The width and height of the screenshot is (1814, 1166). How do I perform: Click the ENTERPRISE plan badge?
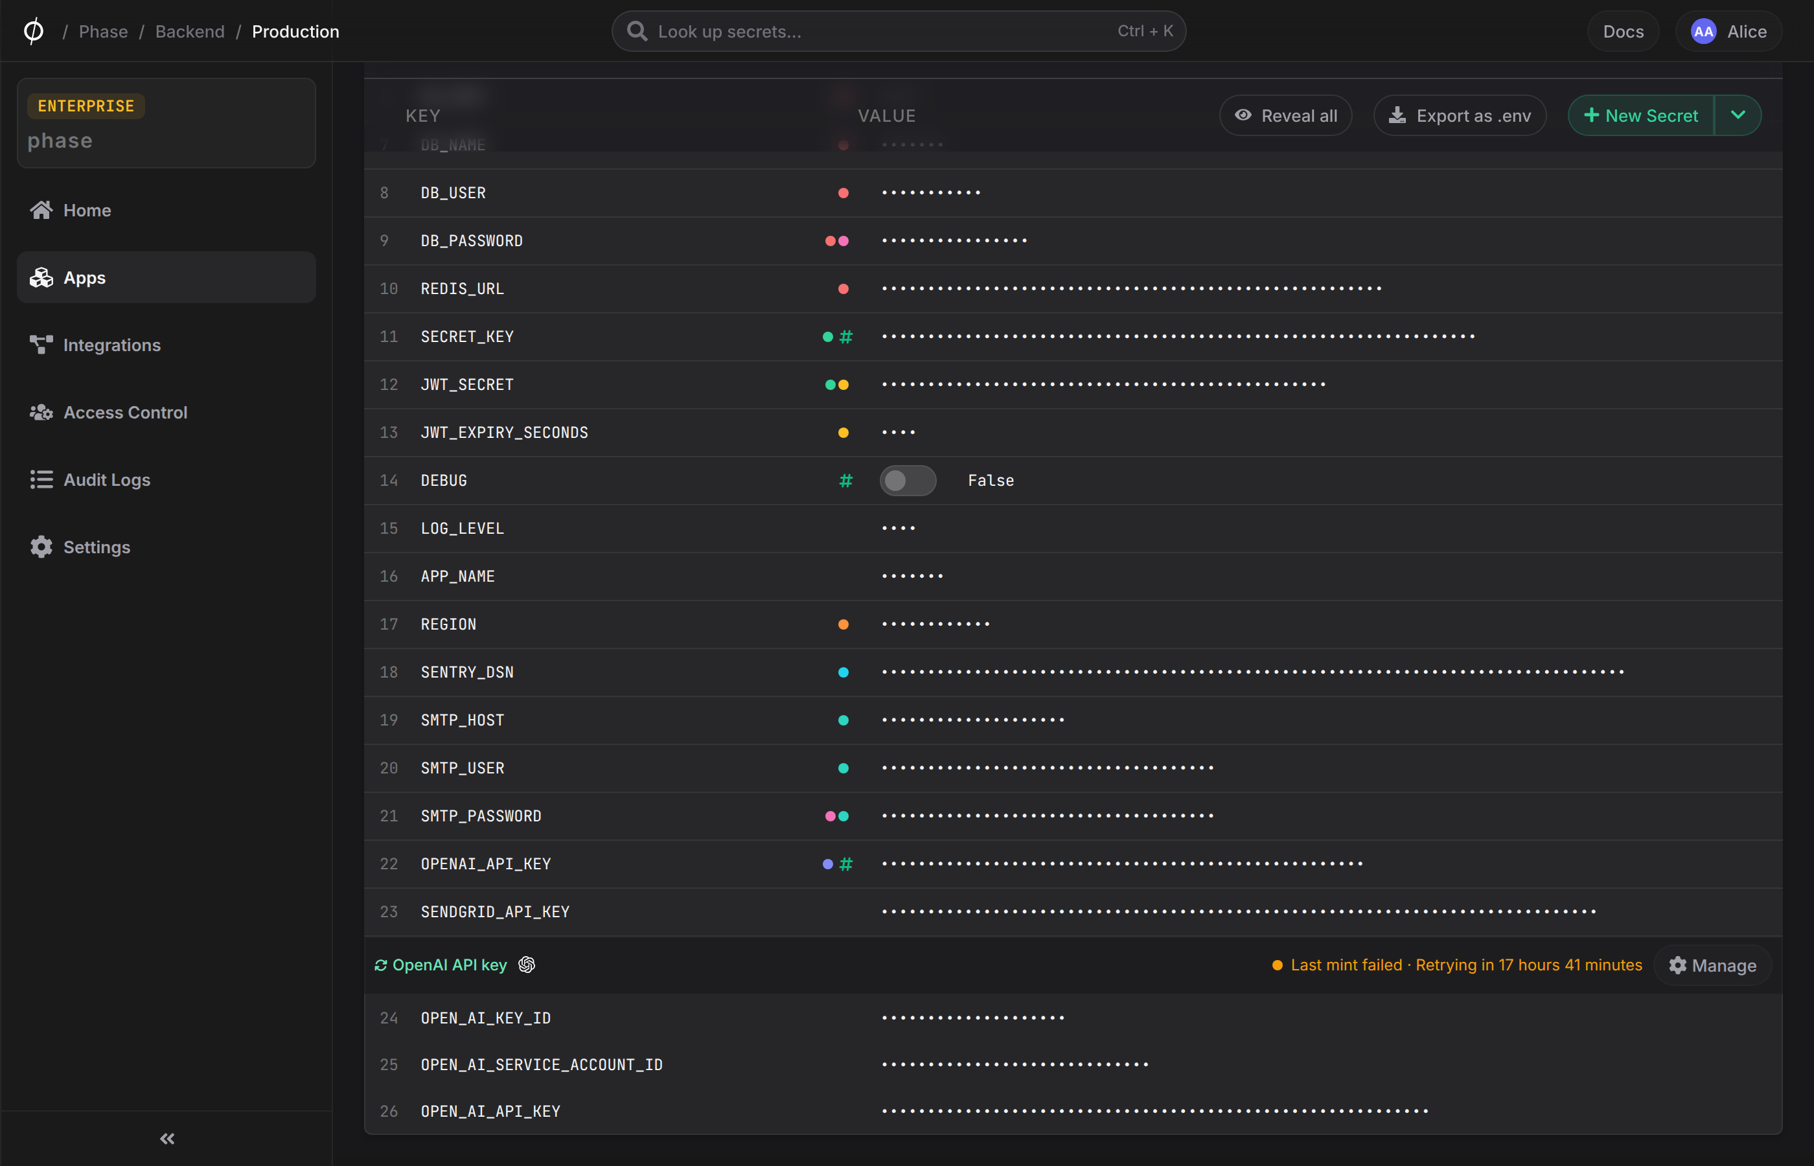click(86, 105)
